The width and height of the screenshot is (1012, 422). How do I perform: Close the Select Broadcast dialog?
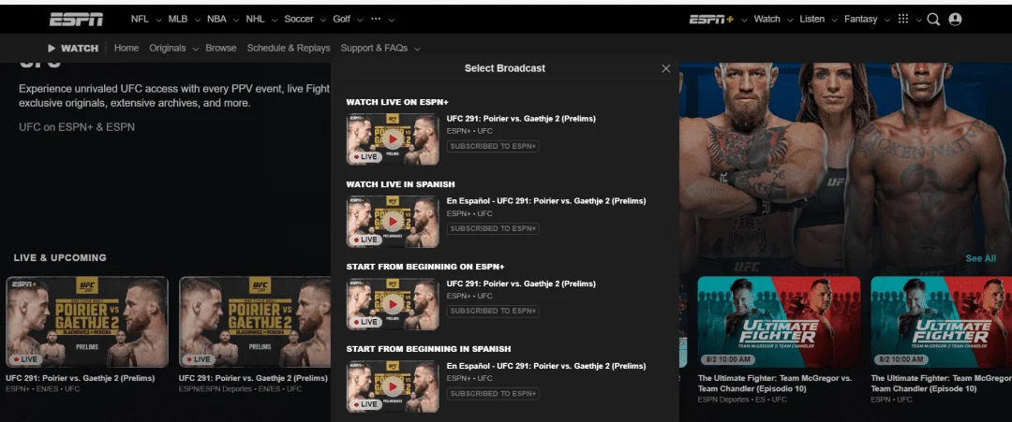[666, 68]
